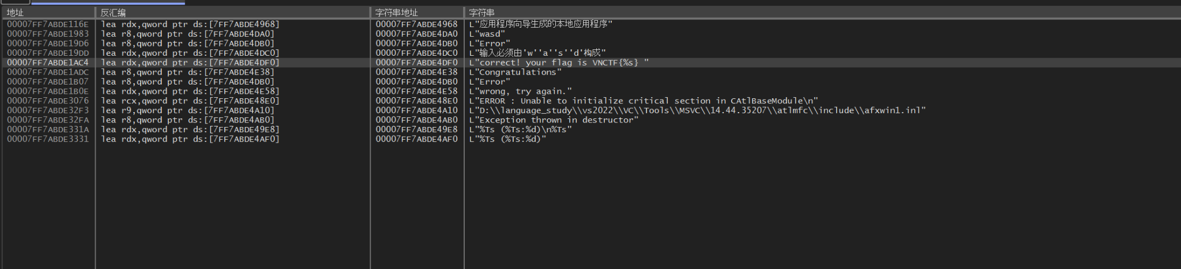
Task: Click the 字符串 column header
Action: point(482,13)
